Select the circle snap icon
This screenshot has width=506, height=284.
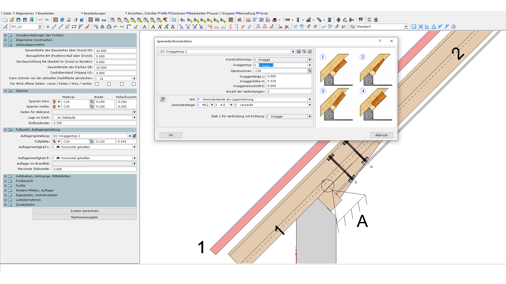click(x=454, y=27)
